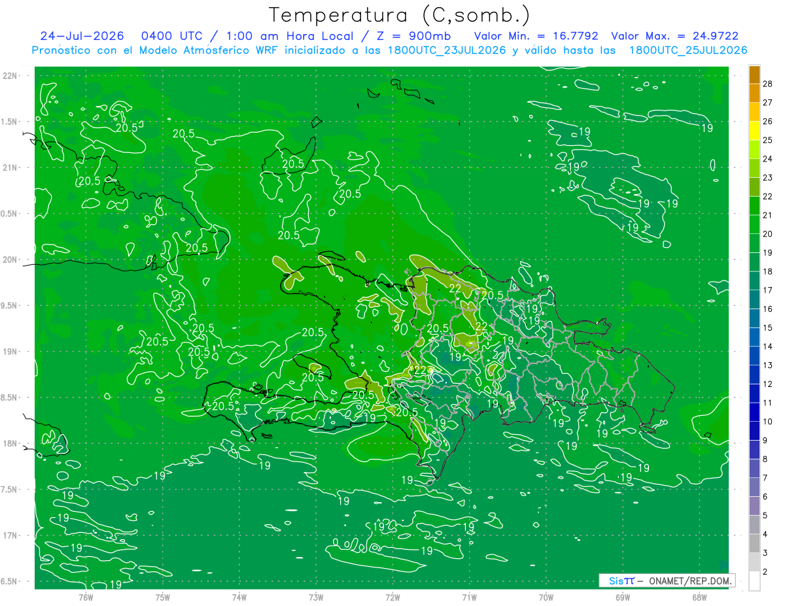Click the 68W longitude axis label
The image size is (785, 606).
(699, 598)
